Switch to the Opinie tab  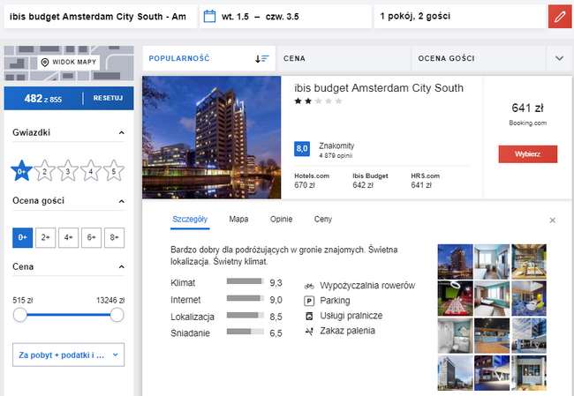(x=281, y=220)
